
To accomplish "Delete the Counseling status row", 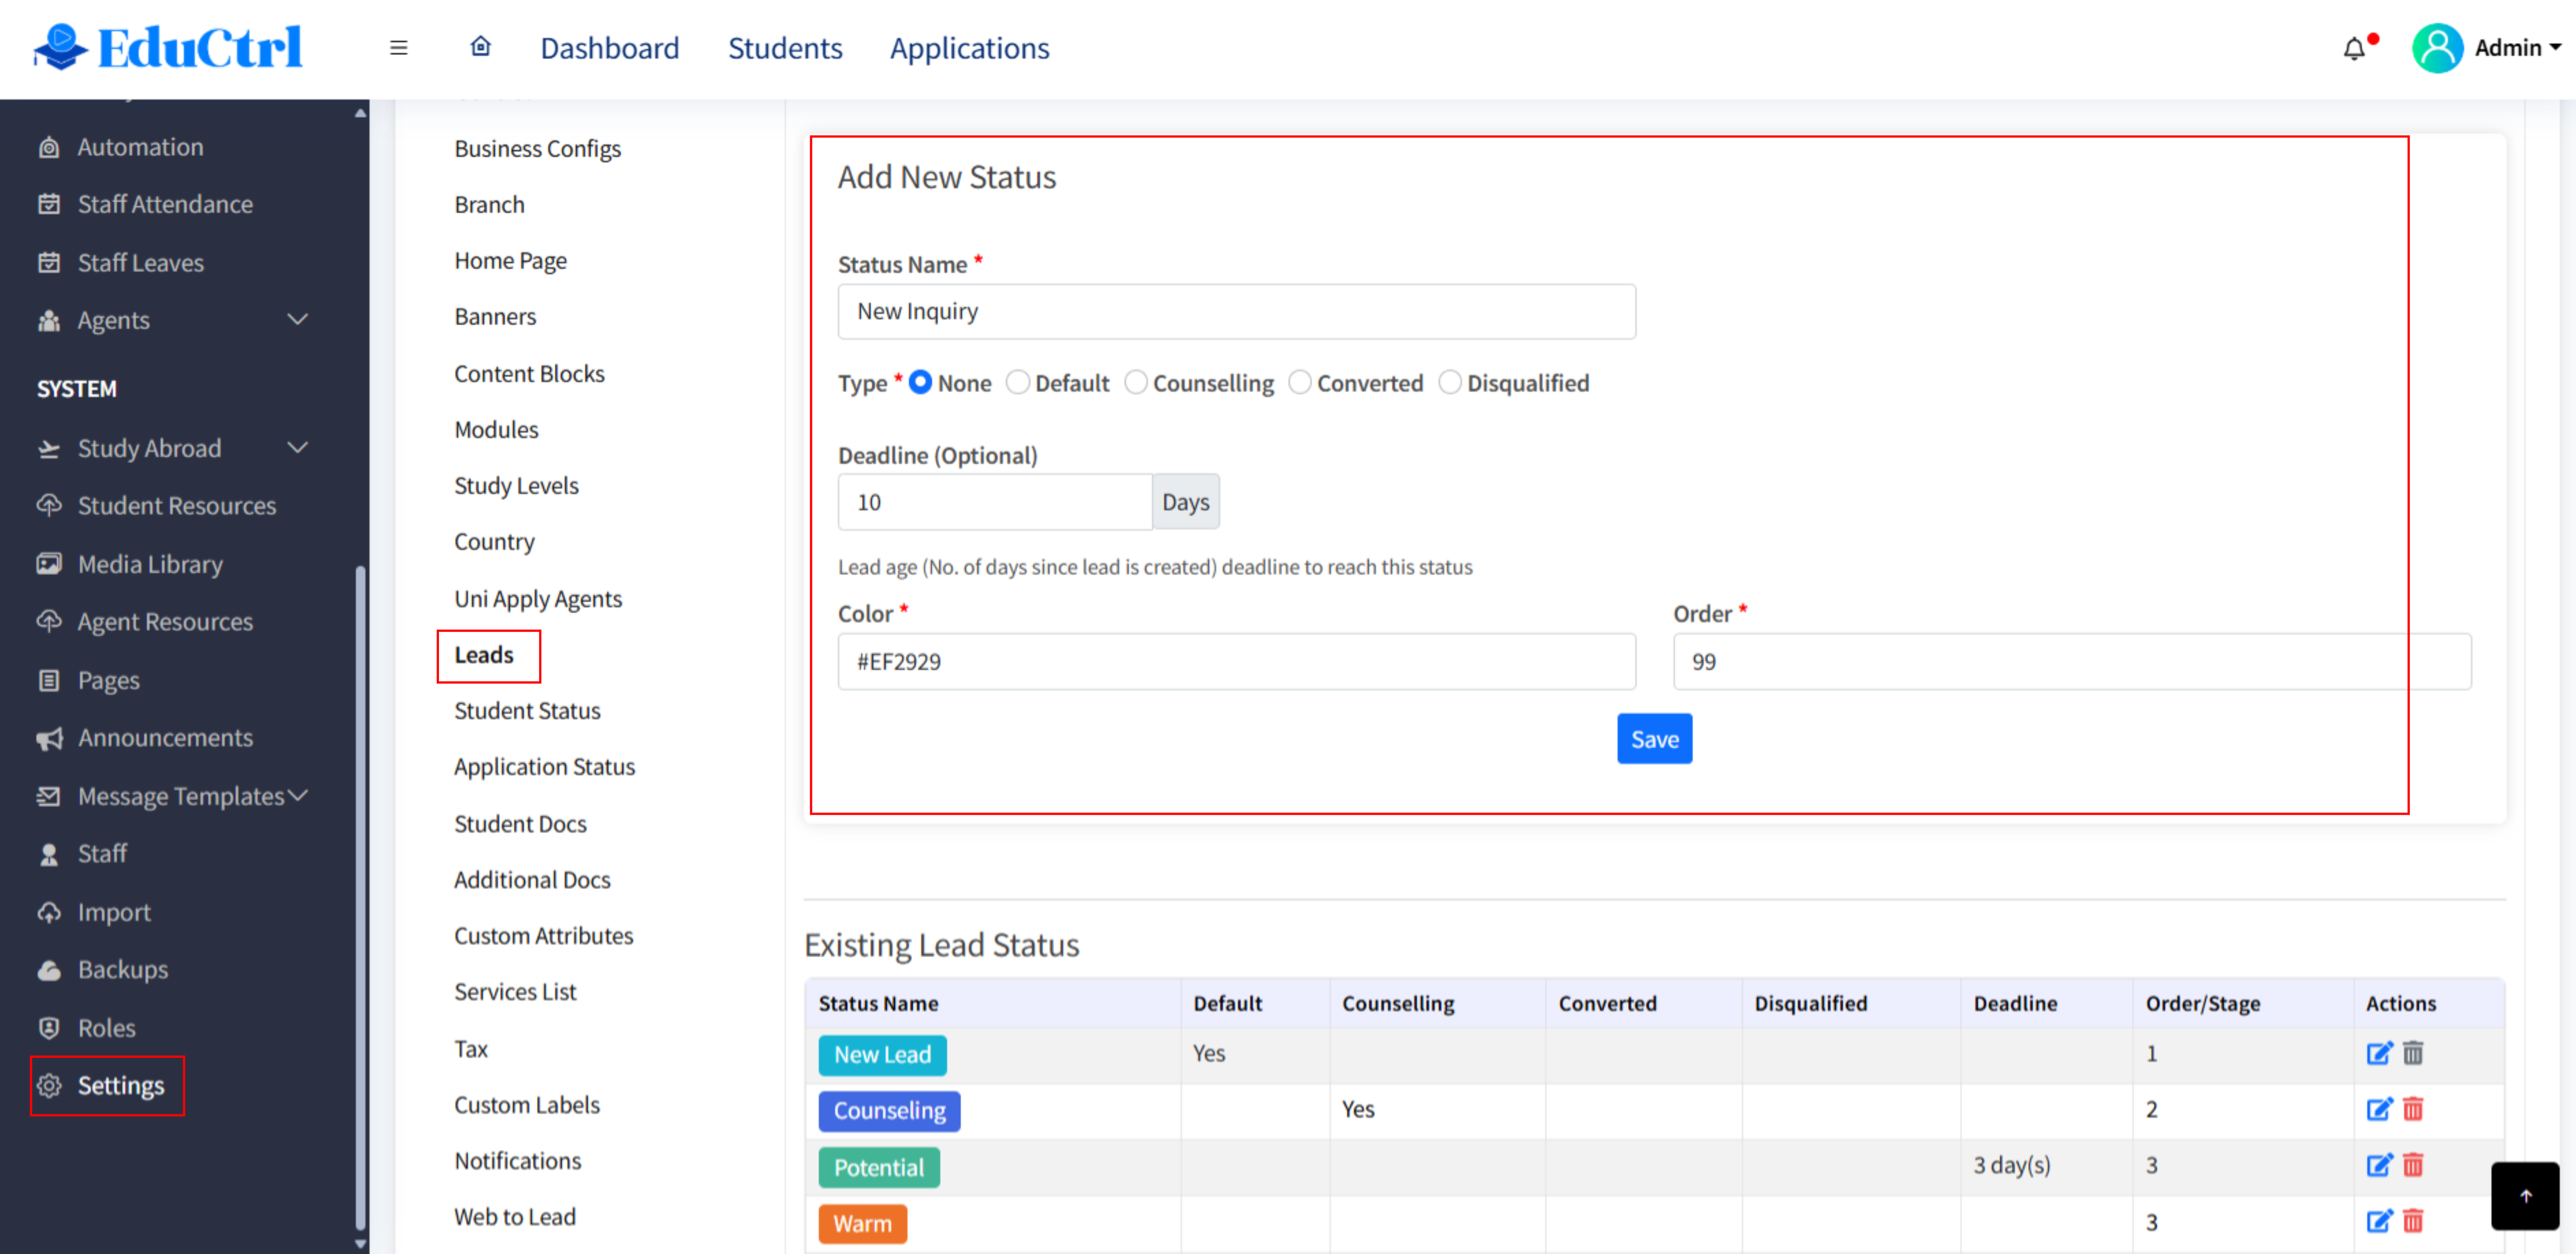I will (2413, 1109).
